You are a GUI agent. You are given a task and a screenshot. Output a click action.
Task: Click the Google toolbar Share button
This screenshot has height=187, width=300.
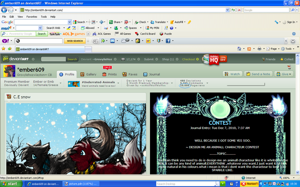(116, 22)
